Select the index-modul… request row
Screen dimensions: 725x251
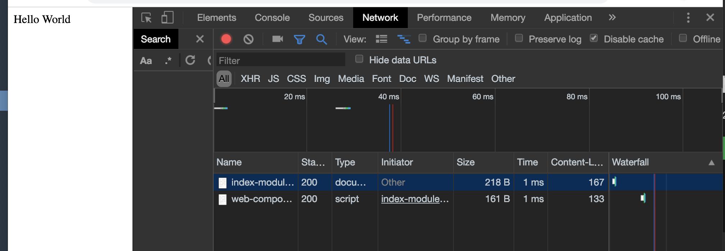point(468,182)
